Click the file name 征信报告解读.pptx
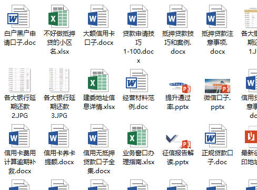The height and width of the screenshot is (190, 257). point(178,157)
